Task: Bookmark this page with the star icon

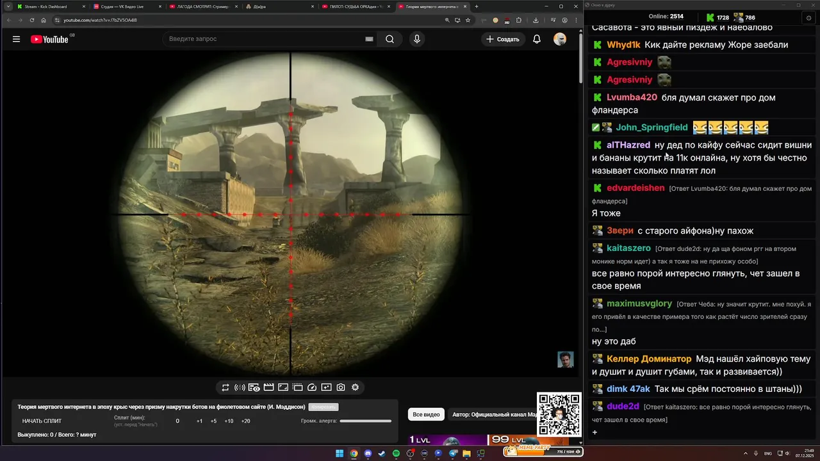Action: click(x=468, y=20)
